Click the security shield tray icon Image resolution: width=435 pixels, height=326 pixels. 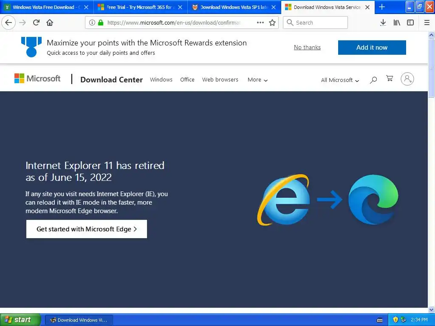395,320
